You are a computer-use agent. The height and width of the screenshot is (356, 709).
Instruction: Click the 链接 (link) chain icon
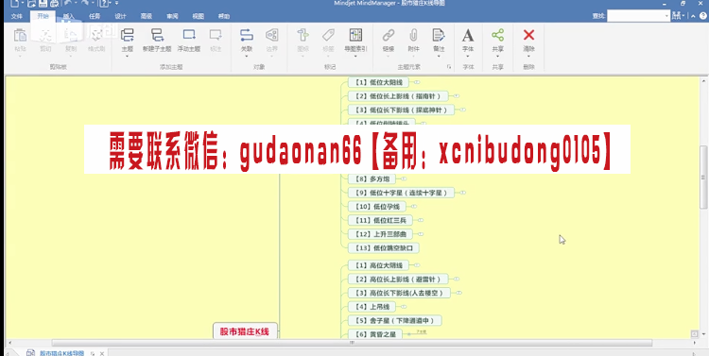point(389,35)
